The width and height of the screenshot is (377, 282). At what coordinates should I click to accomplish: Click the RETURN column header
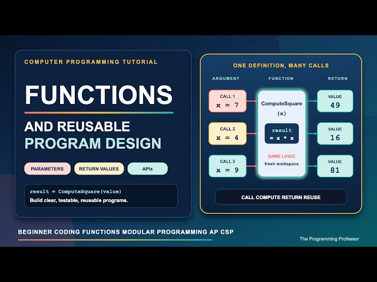338,78
